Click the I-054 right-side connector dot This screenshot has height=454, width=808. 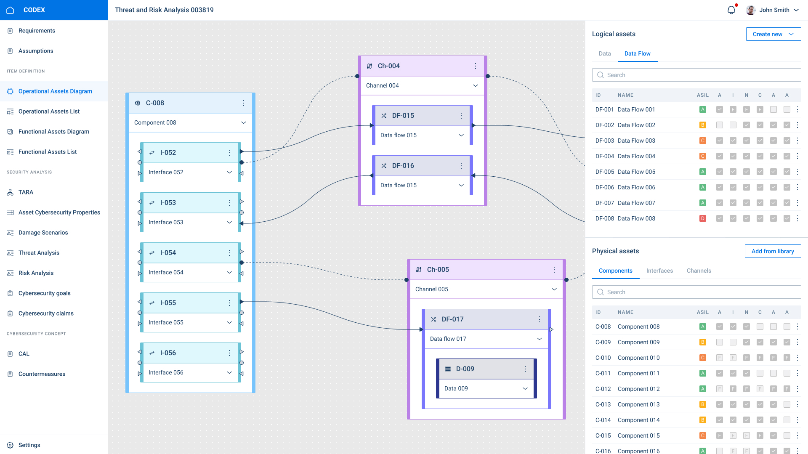coord(242,263)
